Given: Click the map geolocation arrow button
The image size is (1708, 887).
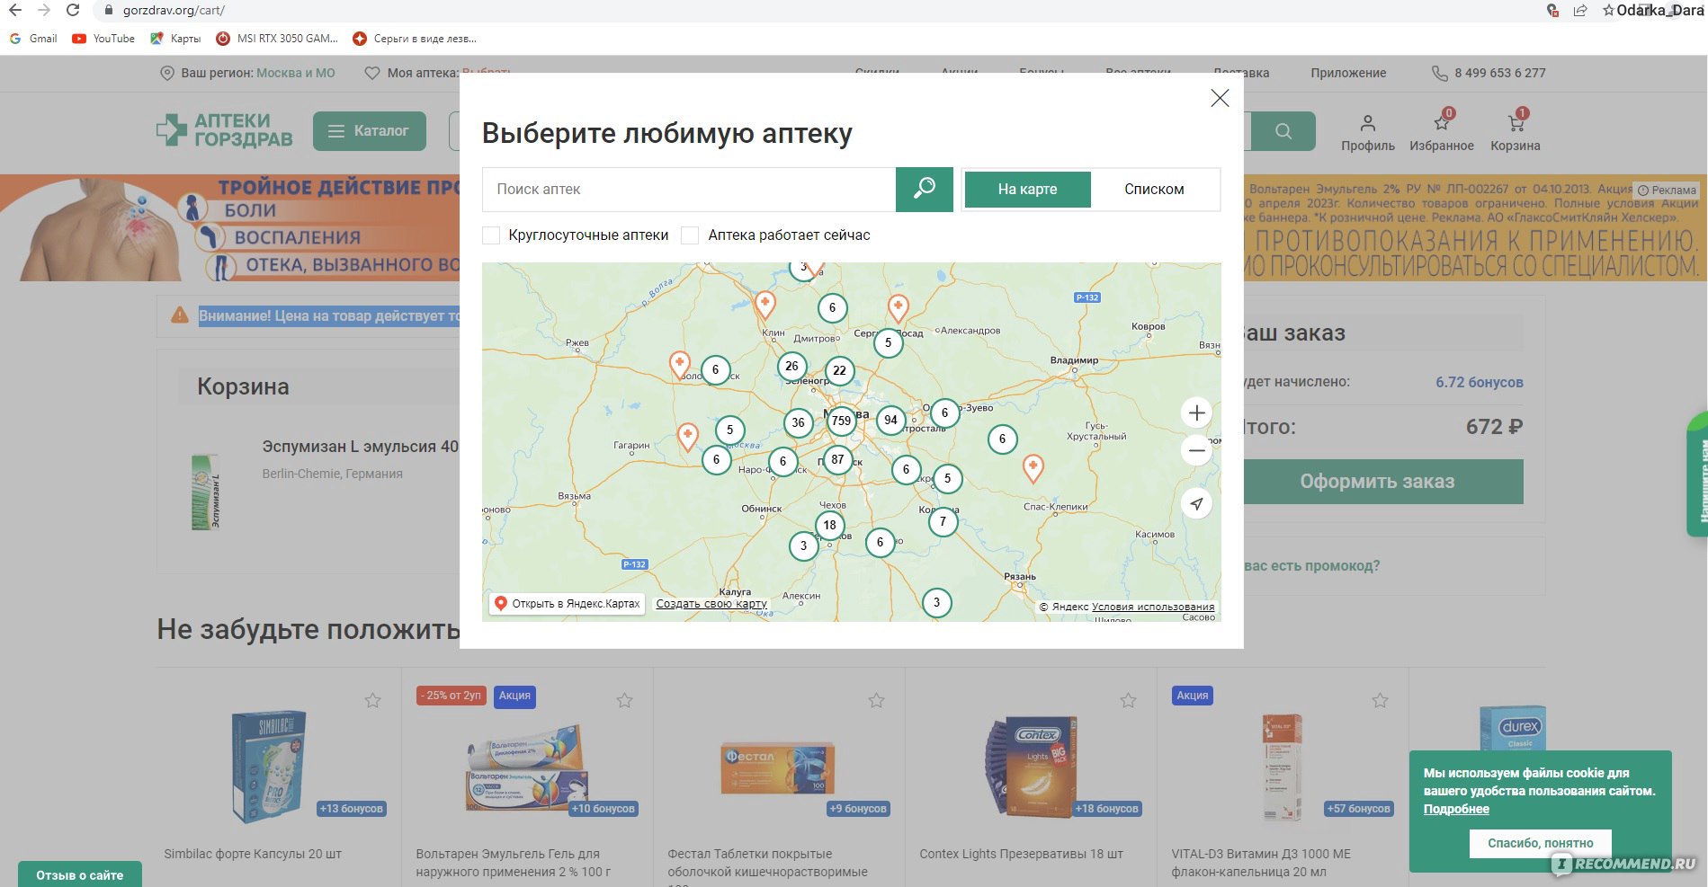Looking at the screenshot, I should click(x=1196, y=504).
